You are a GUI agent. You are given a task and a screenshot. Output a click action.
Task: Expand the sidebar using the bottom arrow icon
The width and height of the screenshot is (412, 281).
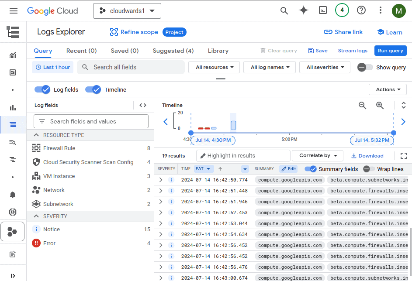[13, 276]
